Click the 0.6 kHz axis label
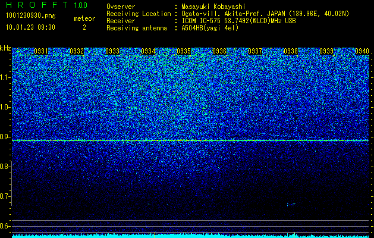This screenshot has width=374, height=238. click(x=4, y=226)
